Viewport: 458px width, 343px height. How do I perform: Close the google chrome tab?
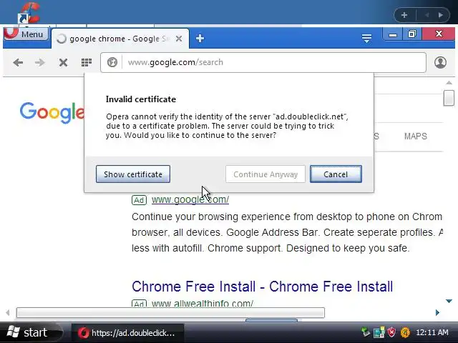[x=179, y=39]
